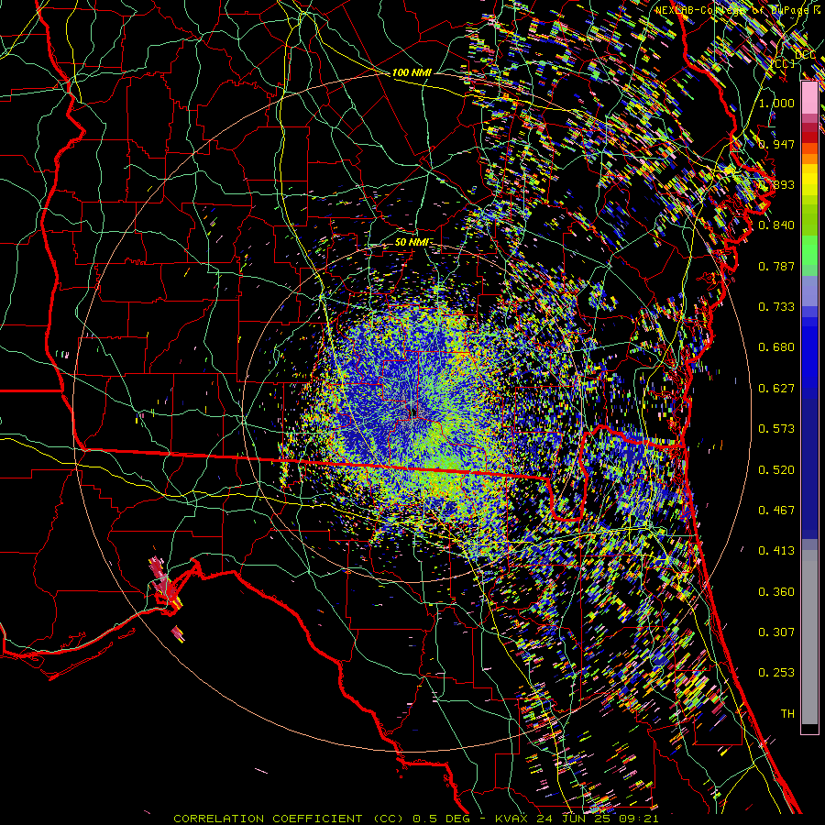Select the 0.520 scale label
825x825 pixels.
pyautogui.click(x=776, y=470)
